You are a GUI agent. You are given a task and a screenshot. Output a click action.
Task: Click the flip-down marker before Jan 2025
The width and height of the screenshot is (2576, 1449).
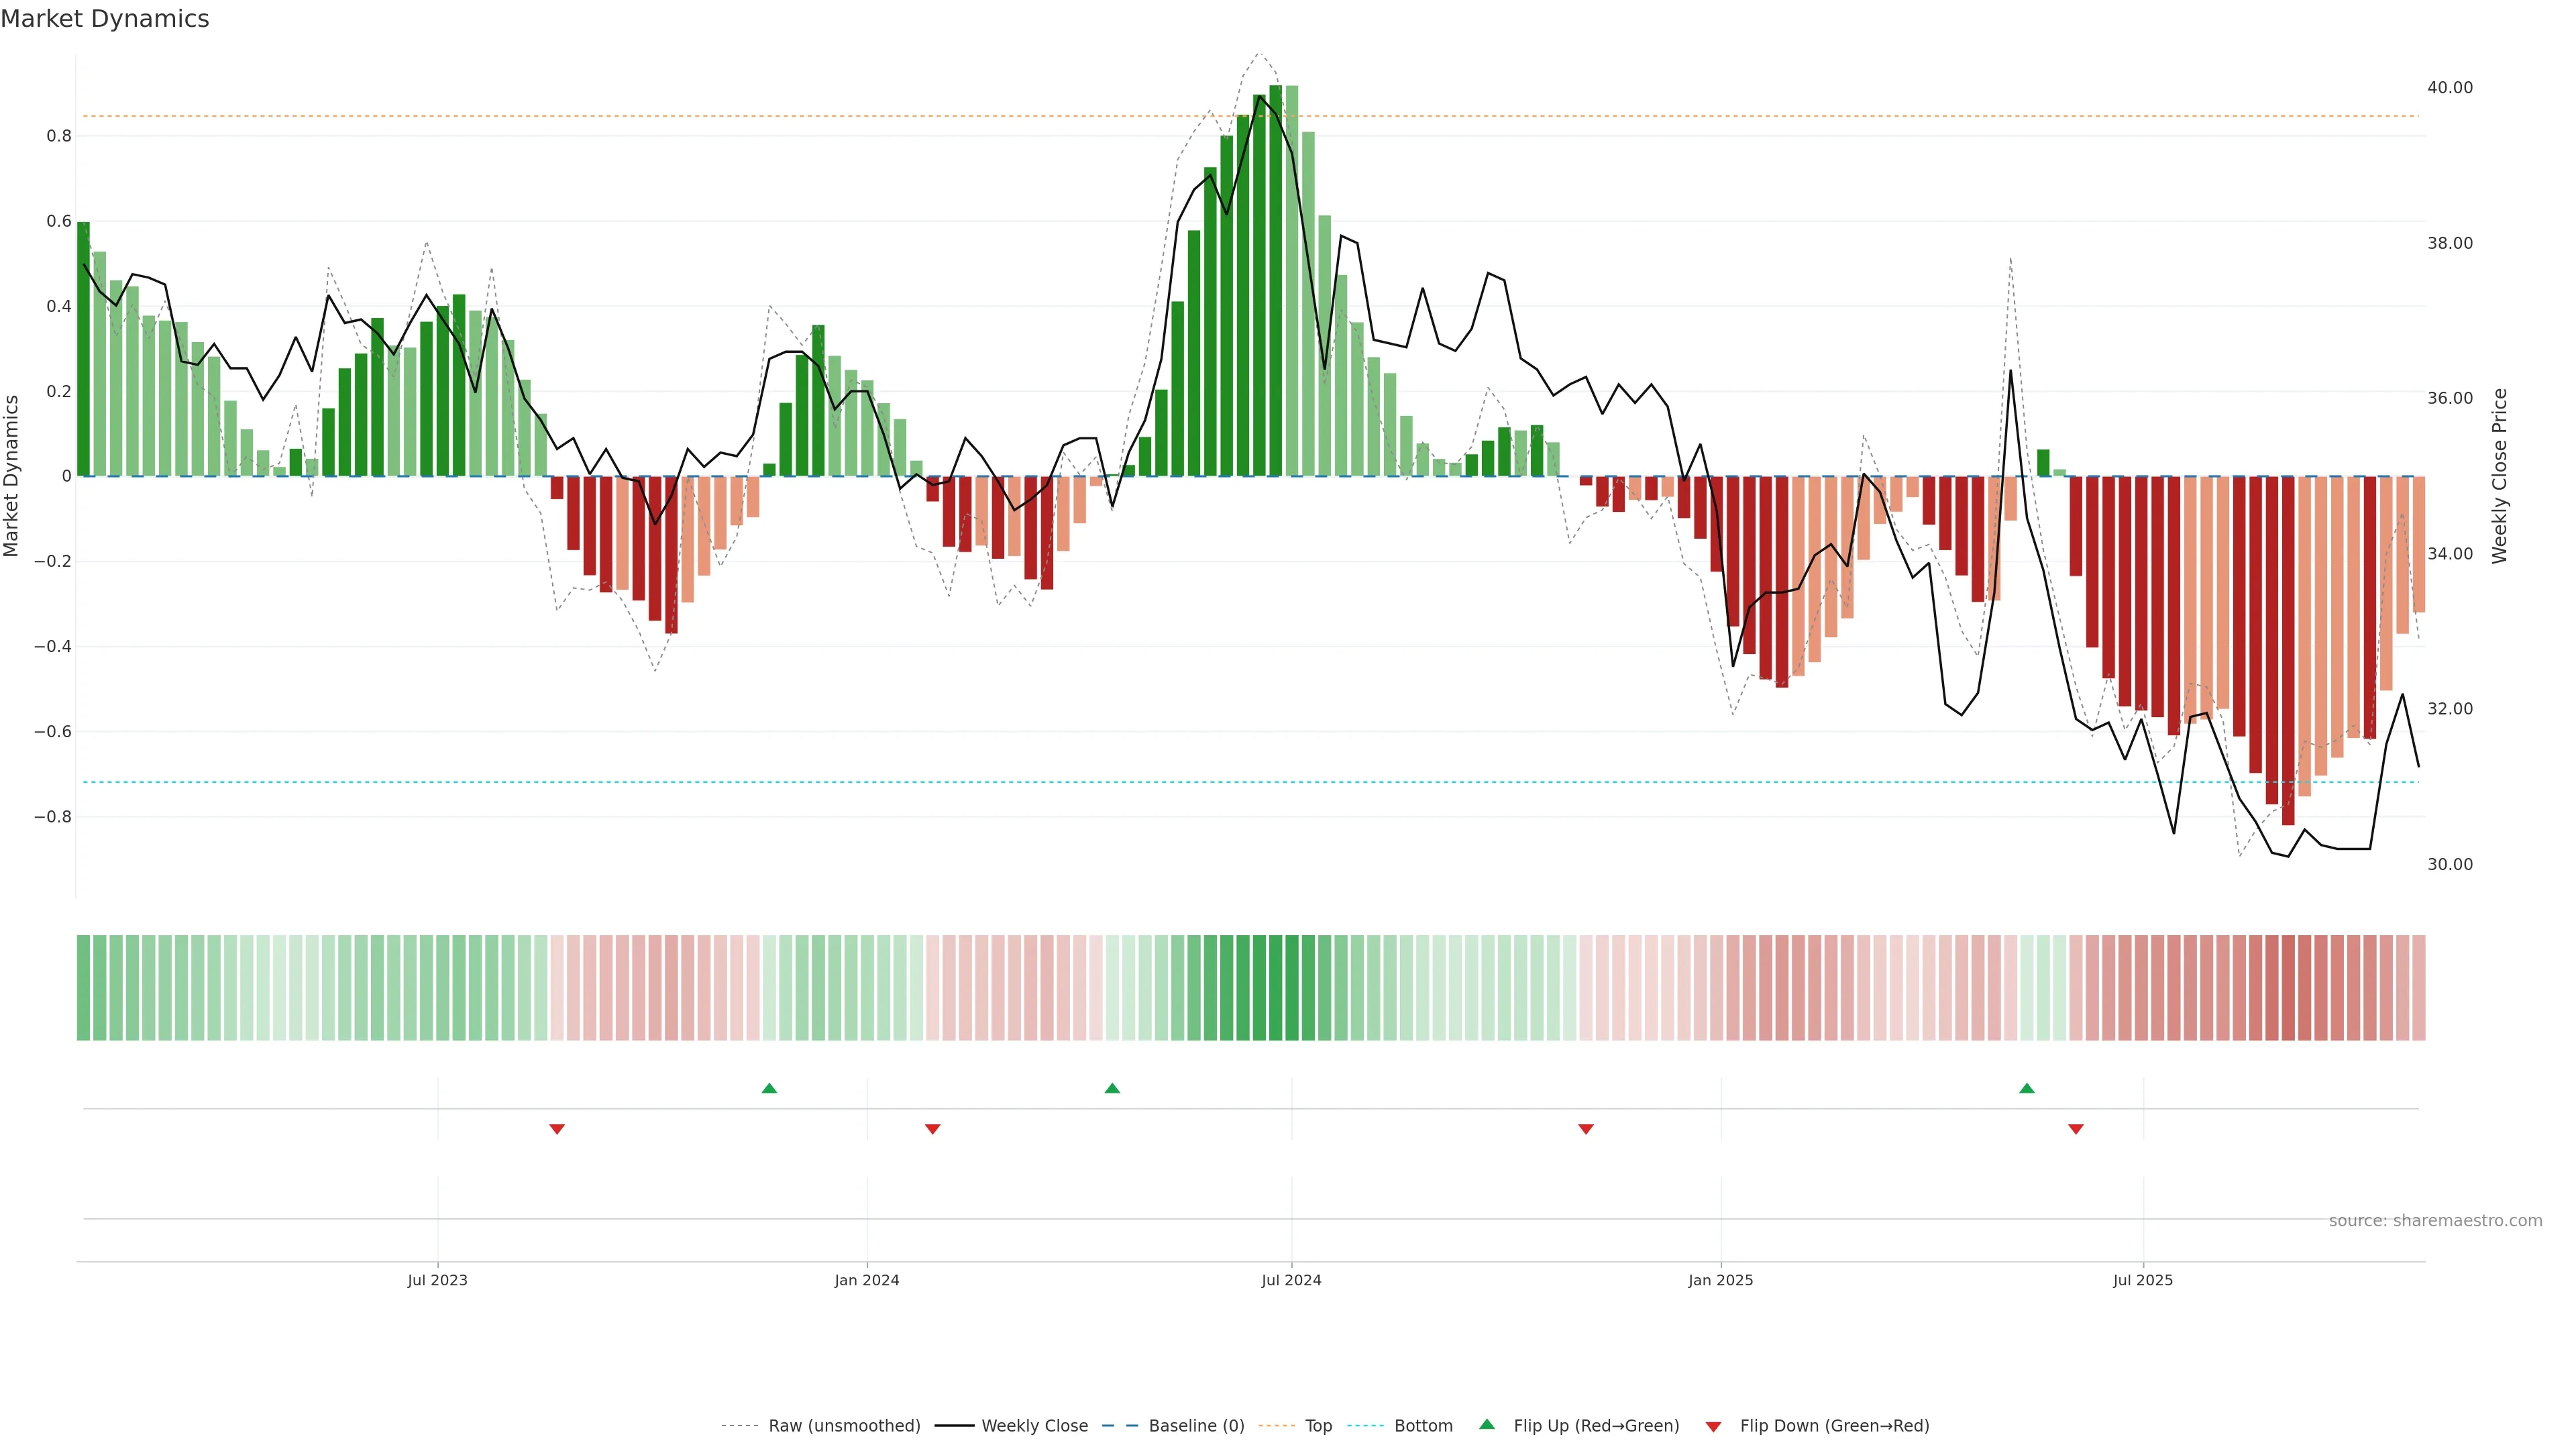coord(1585,1129)
